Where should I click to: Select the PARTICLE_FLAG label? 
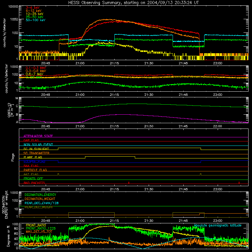(x=35, y=170)
